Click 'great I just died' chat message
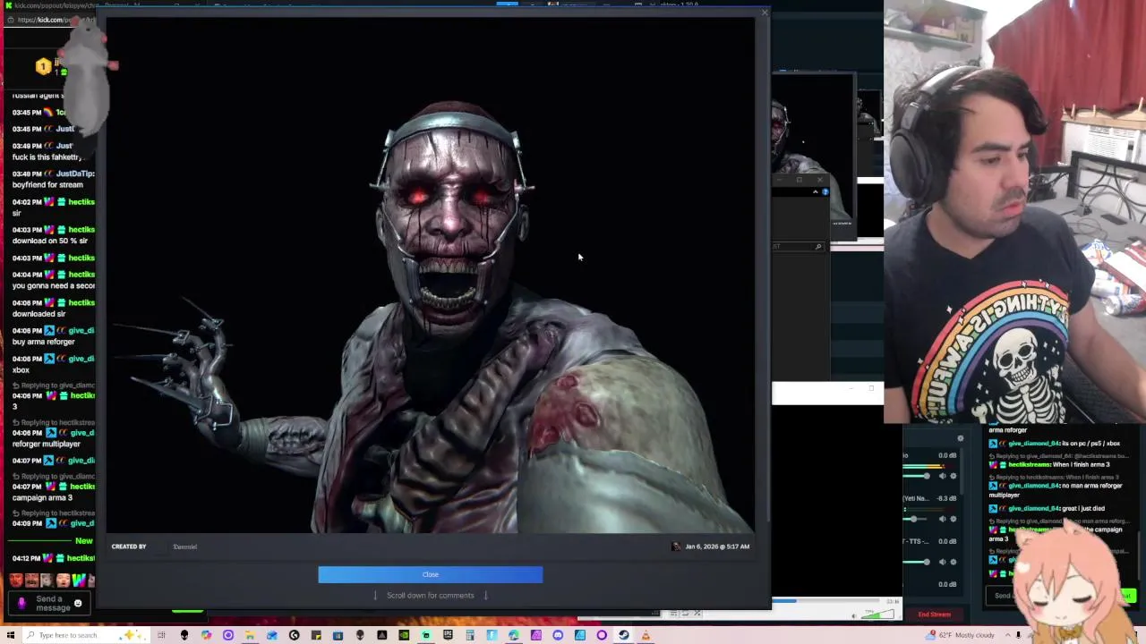The height and width of the screenshot is (644, 1146). pos(1082,508)
